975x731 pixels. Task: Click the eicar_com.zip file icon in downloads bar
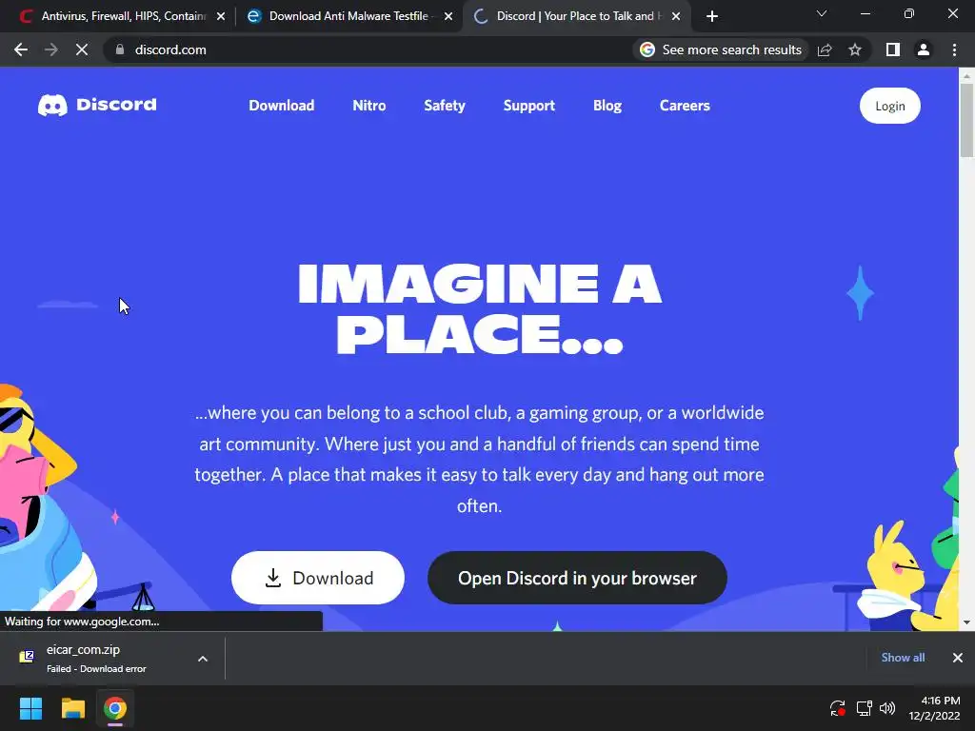coord(27,657)
